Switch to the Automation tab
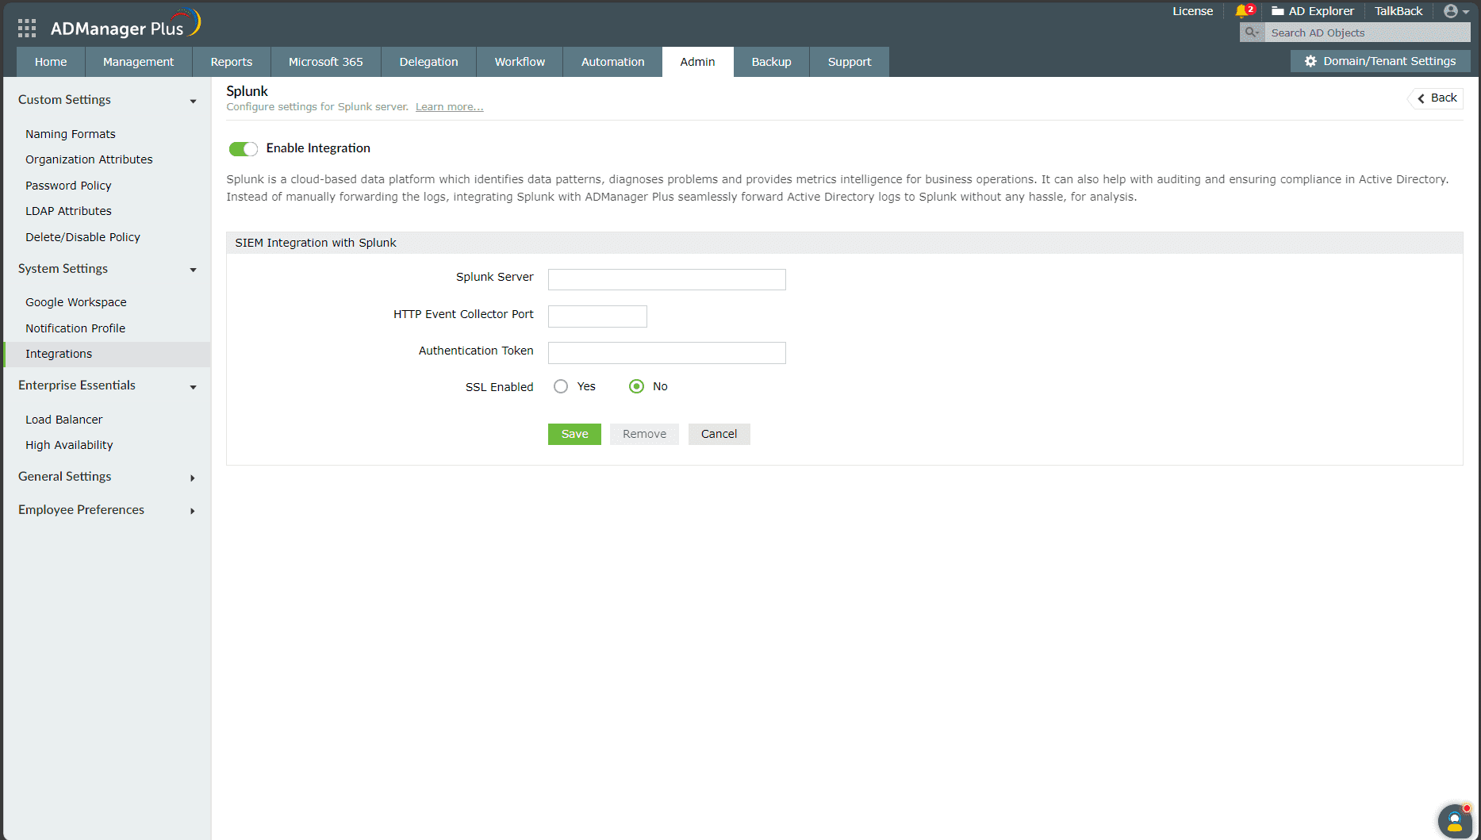1481x840 pixels. (x=613, y=62)
